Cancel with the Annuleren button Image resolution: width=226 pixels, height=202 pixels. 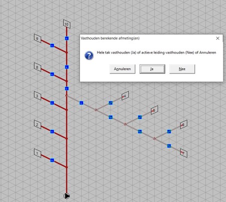pyautogui.click(x=122, y=69)
